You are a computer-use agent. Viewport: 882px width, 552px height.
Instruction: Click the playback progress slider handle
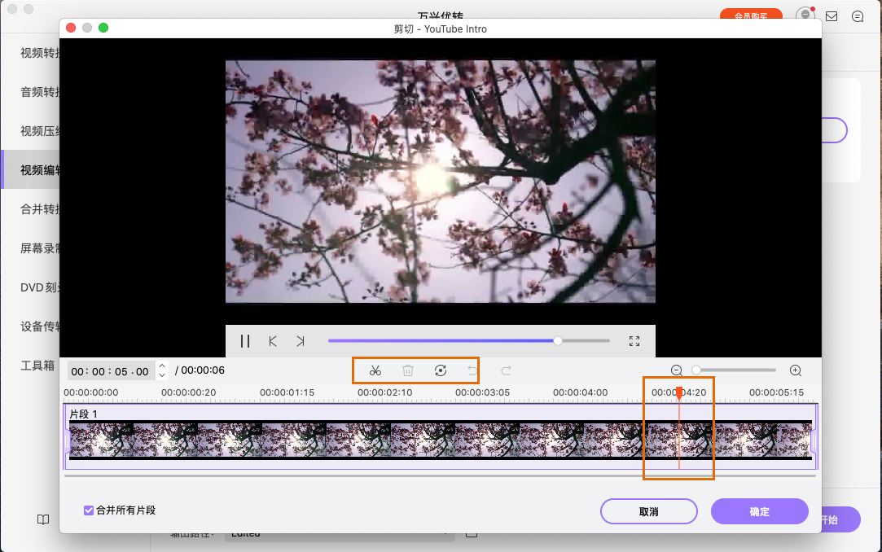558,341
